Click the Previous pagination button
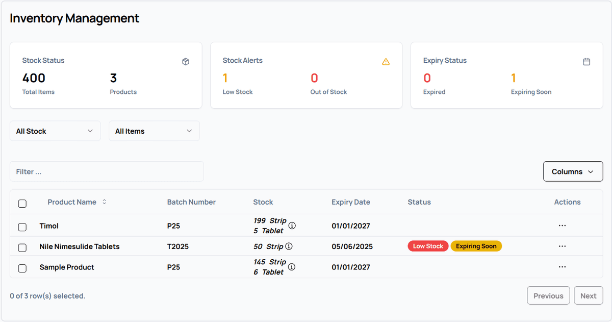This screenshot has width=612, height=322. click(x=548, y=295)
